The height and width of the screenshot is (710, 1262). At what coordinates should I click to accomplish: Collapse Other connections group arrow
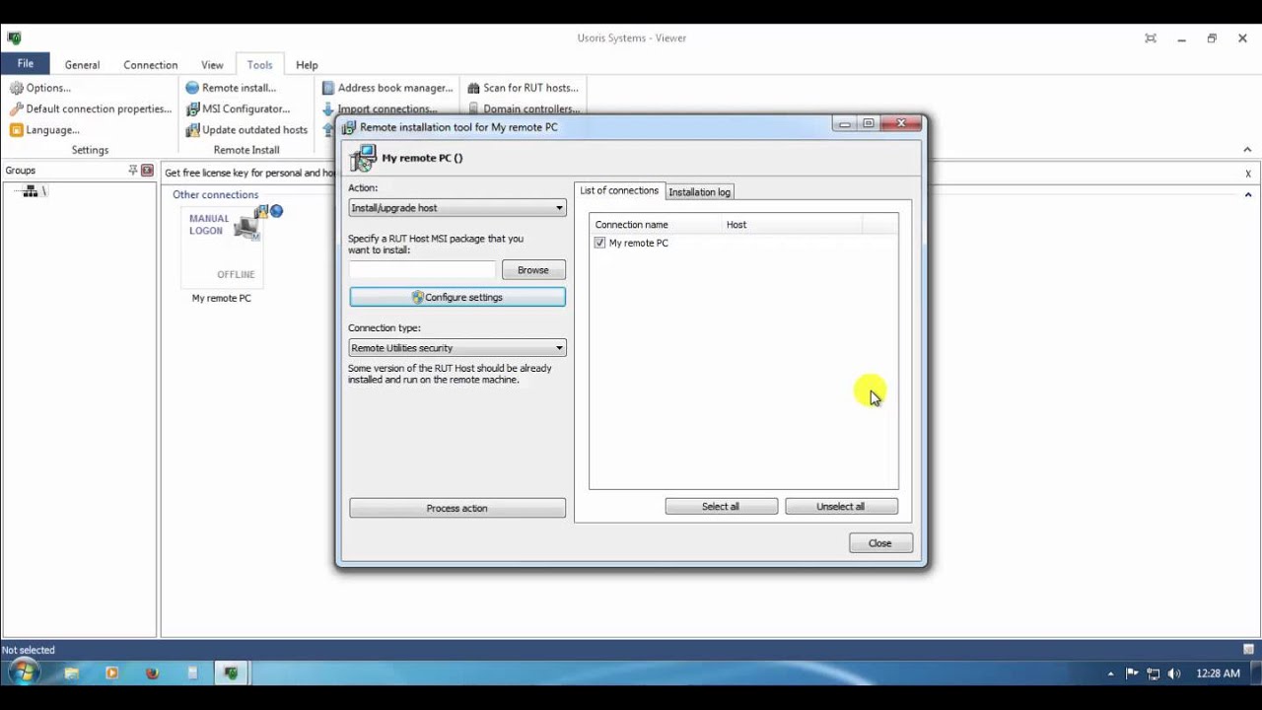click(x=1247, y=195)
